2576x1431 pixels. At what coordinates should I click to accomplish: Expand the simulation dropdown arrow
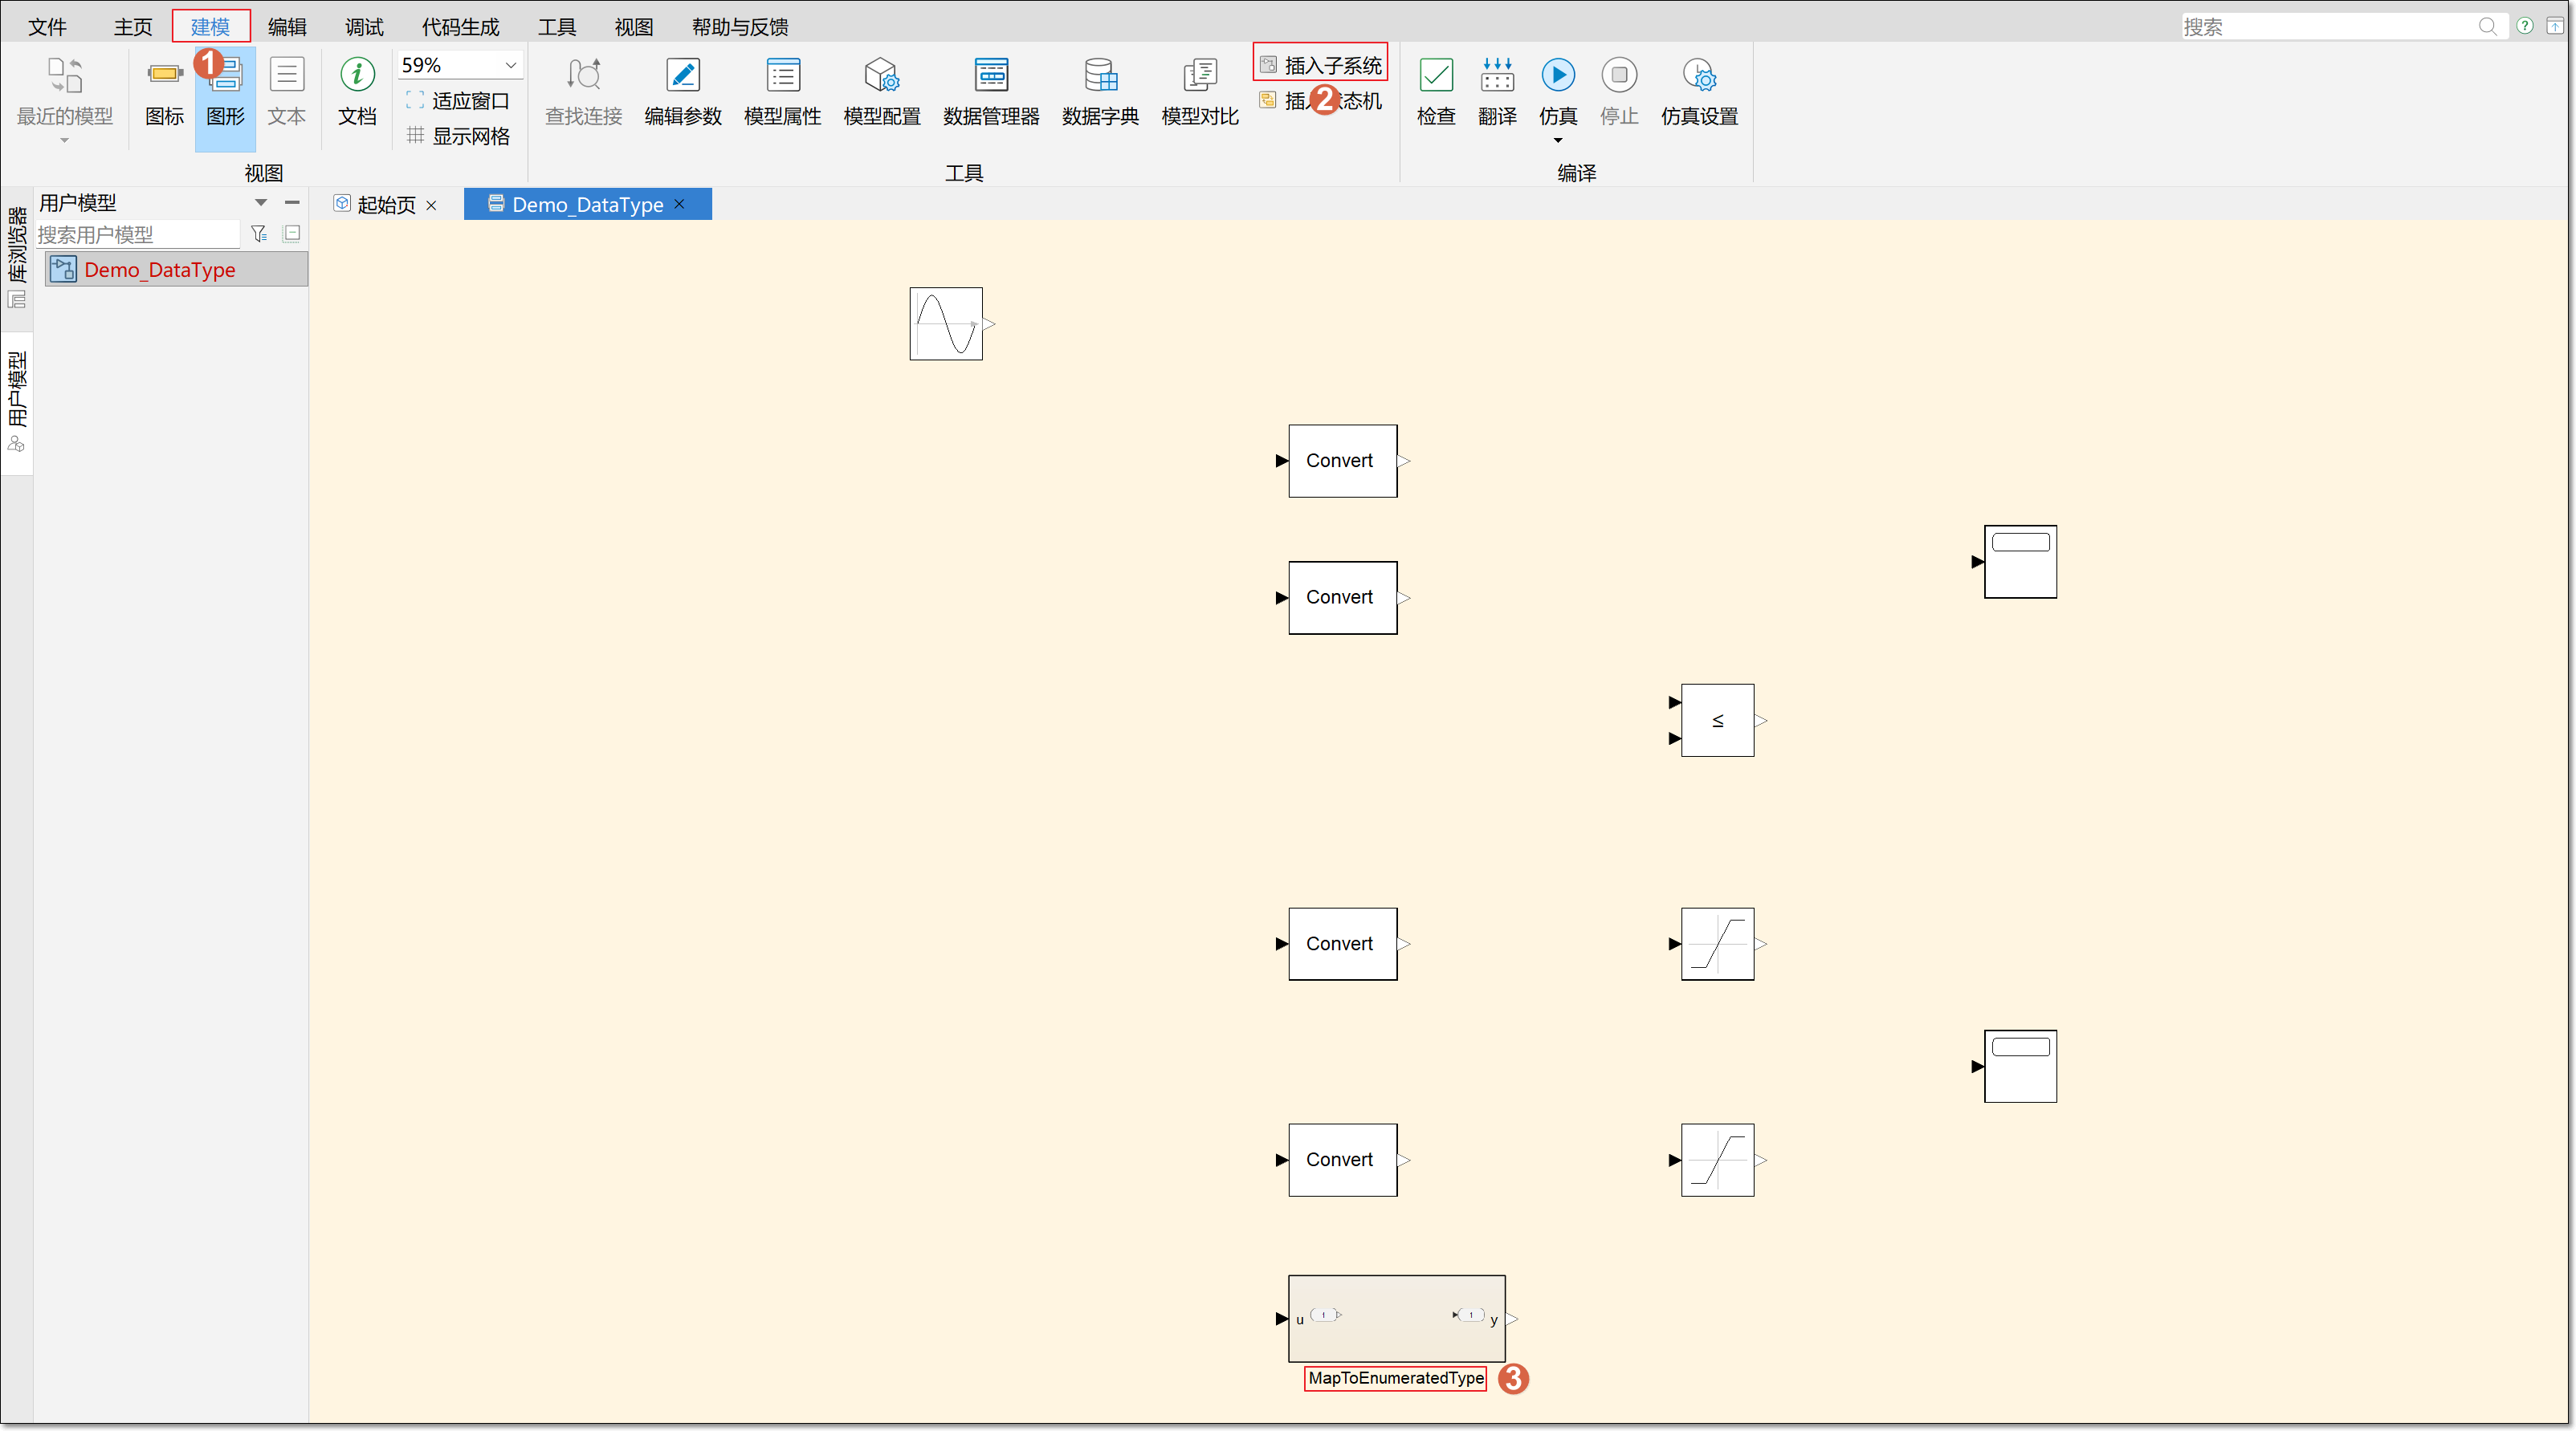coord(1558,141)
